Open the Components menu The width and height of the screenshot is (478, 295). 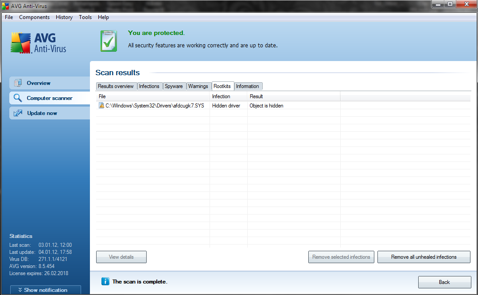(34, 17)
